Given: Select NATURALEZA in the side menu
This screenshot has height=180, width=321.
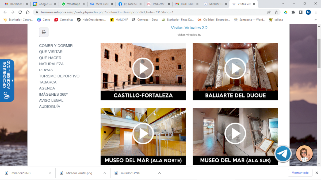Looking at the screenshot, I should point(51,64).
